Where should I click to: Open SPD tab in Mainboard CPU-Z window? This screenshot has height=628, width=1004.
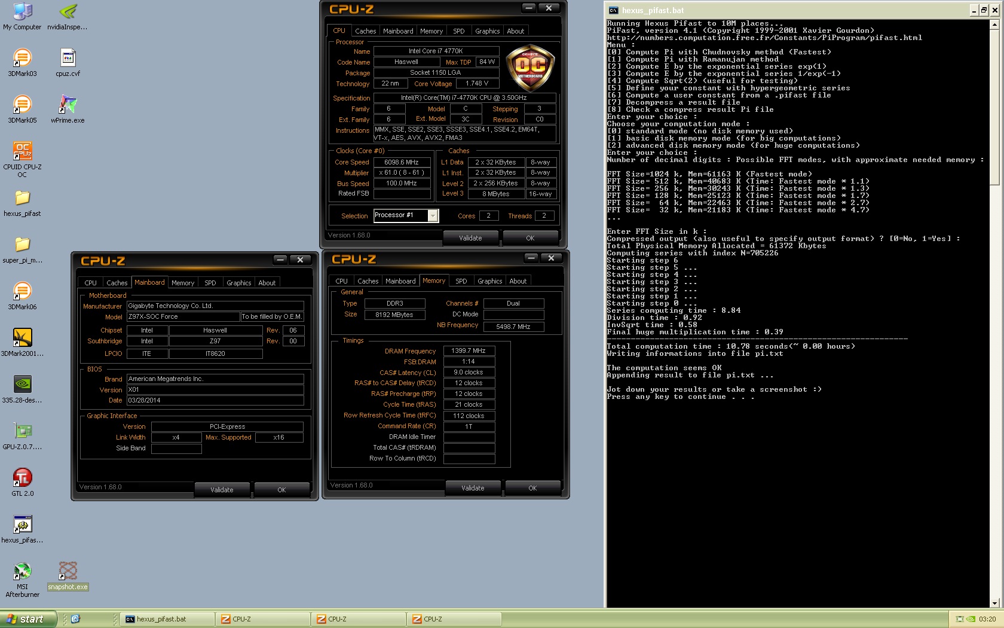tap(210, 283)
